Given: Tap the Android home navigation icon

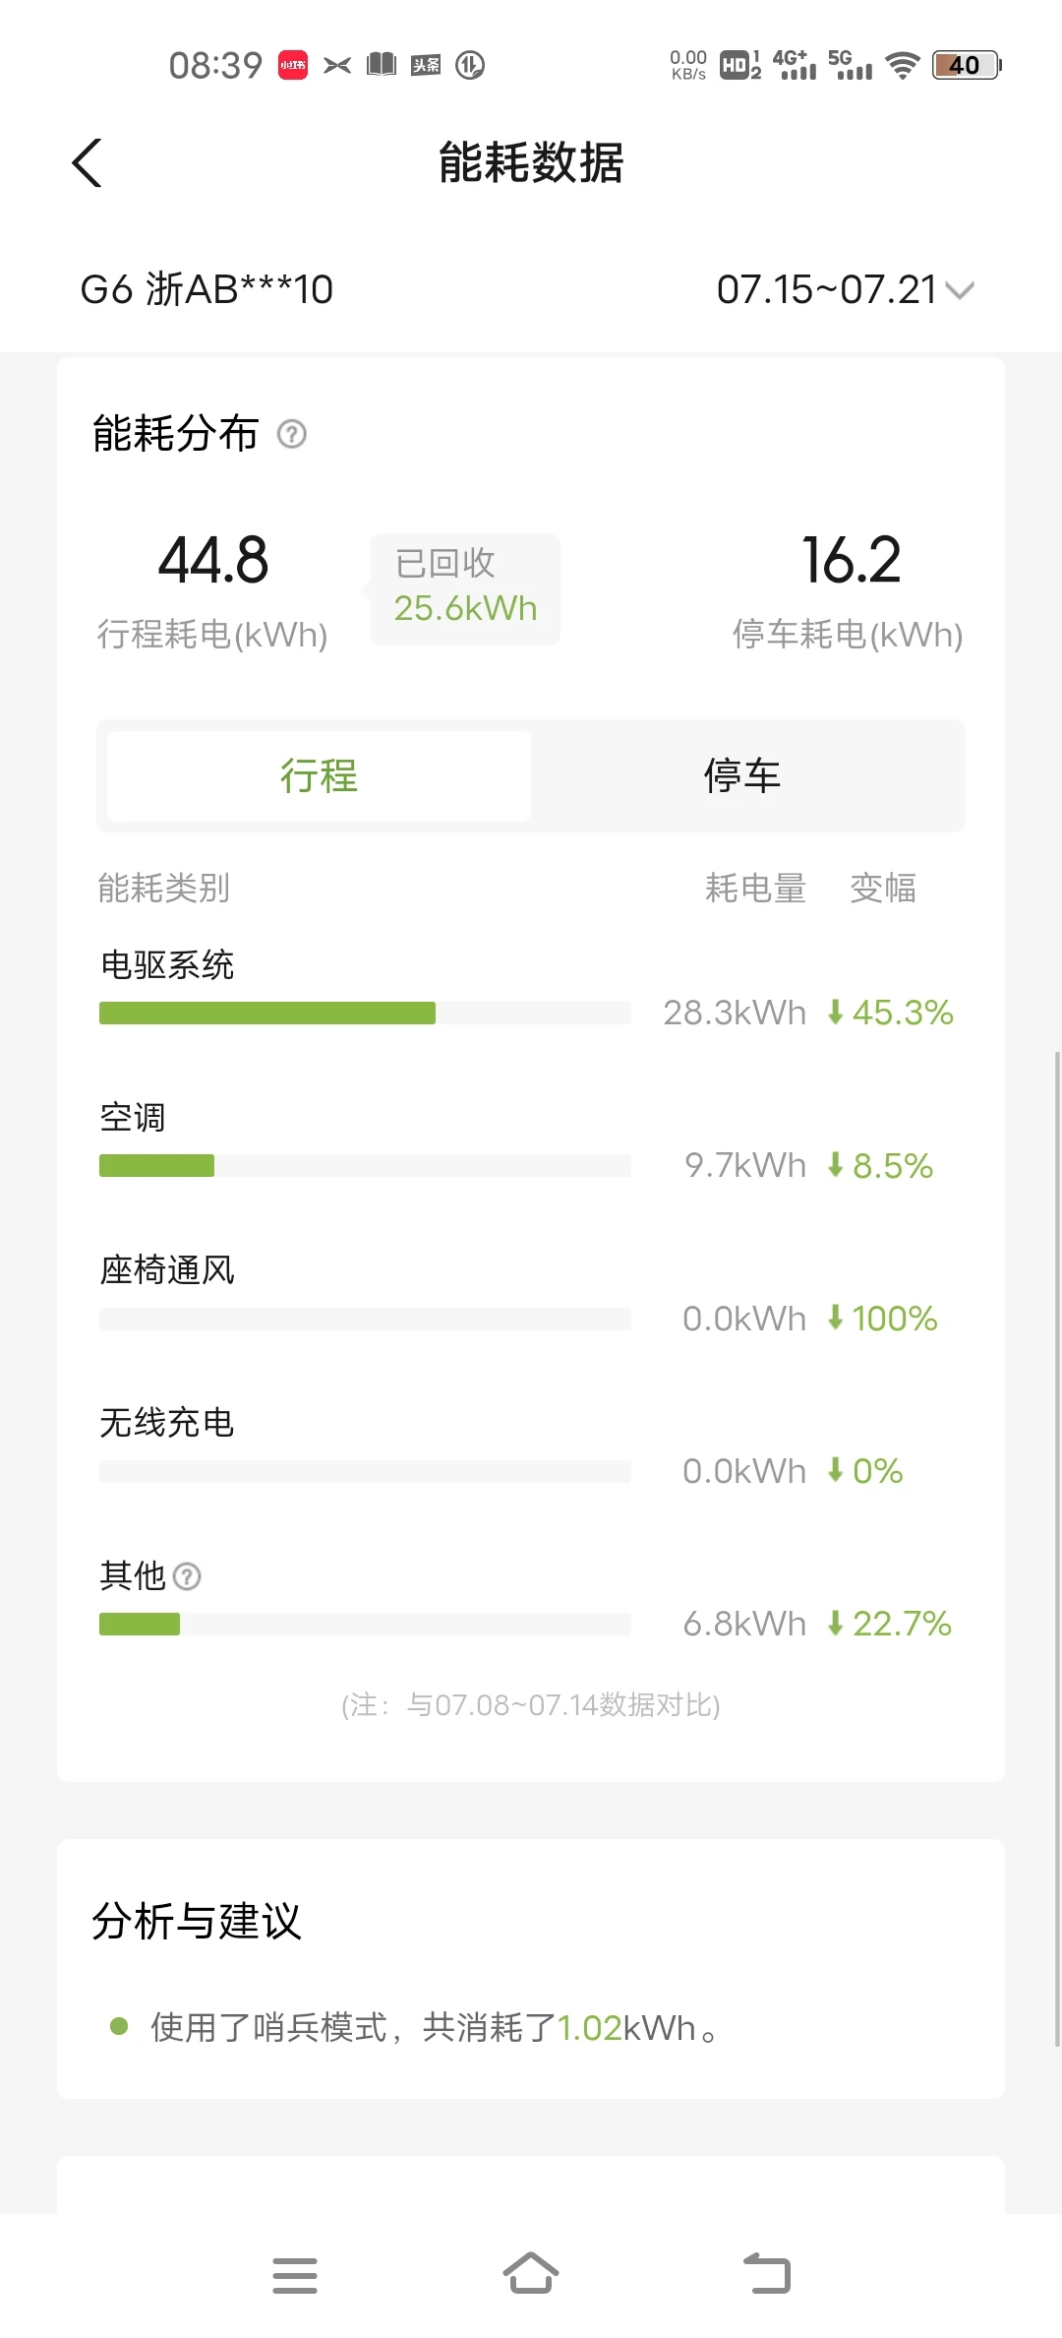Looking at the screenshot, I should point(531,2274).
